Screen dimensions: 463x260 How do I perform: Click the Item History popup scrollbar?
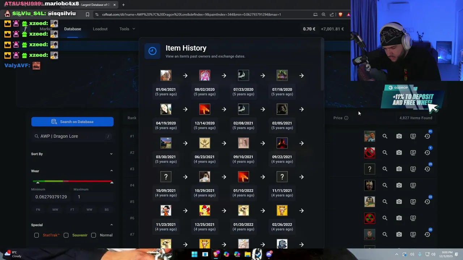322,65
